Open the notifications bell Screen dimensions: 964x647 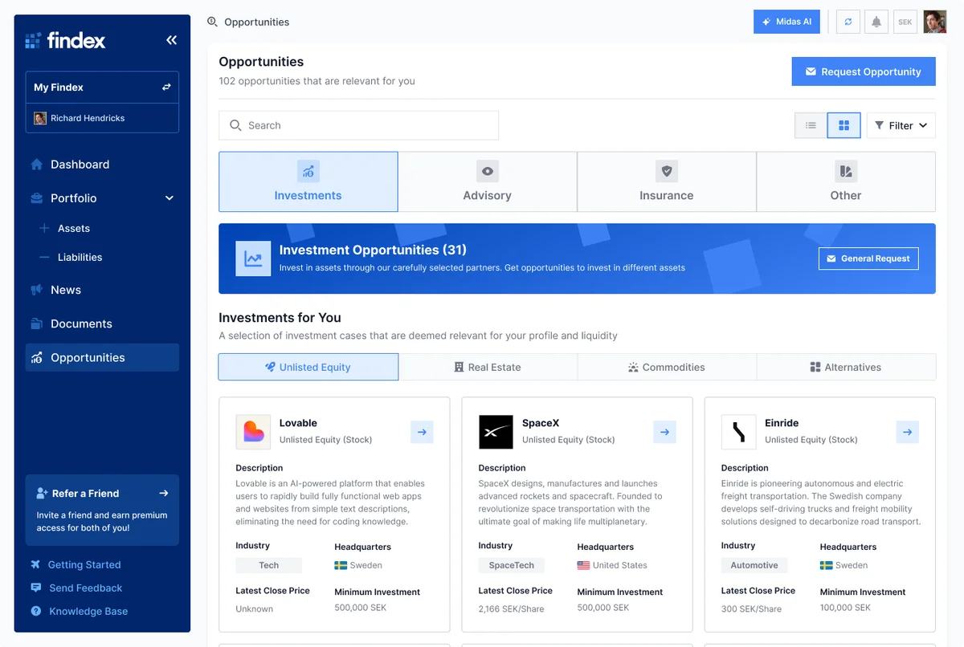click(876, 22)
